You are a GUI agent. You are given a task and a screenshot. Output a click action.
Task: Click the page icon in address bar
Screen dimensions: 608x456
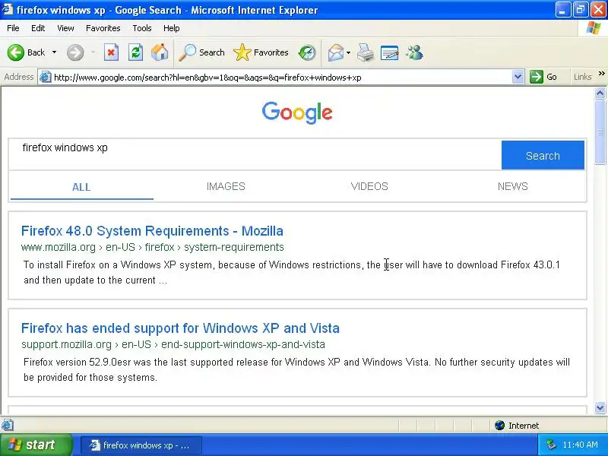46,78
